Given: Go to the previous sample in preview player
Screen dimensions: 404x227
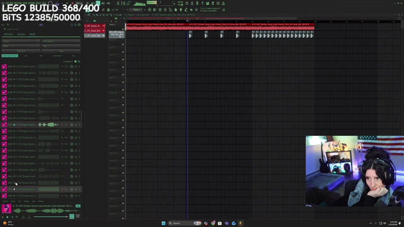Looking at the screenshot, I should [x=3, y=217].
